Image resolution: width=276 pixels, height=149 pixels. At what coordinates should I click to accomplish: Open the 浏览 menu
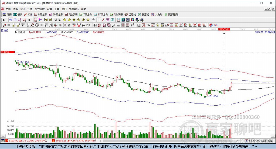[x=15, y=9]
